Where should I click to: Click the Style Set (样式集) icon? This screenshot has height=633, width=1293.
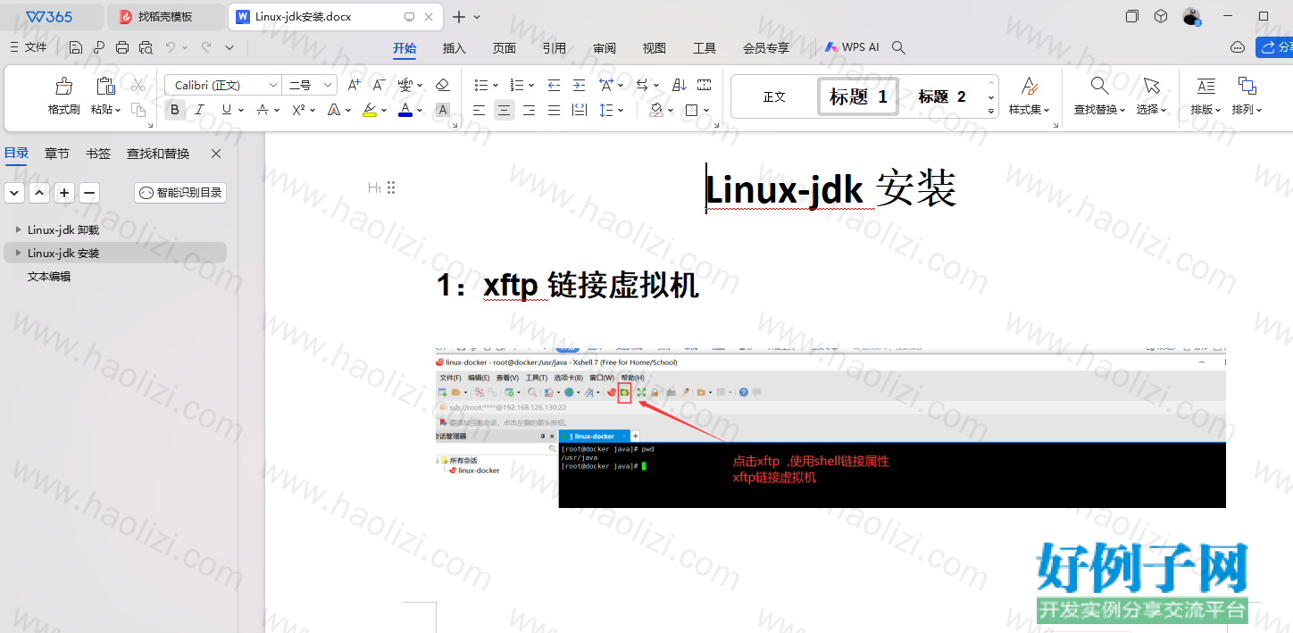point(1030,86)
